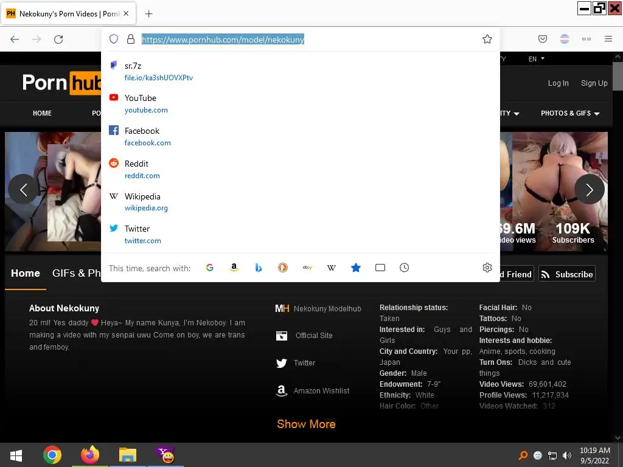Screen dimensions: 623x467
Task: Click the Subscribe button
Action: click(x=567, y=274)
